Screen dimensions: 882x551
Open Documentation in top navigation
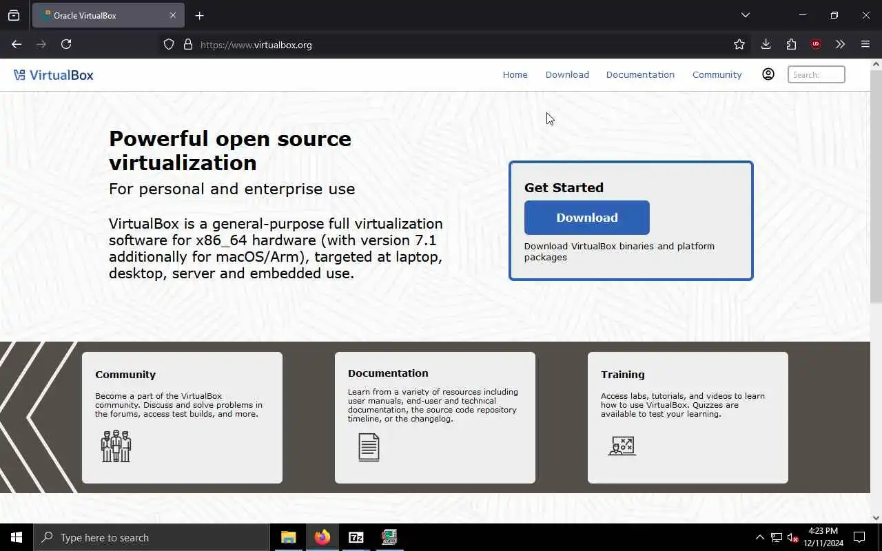click(640, 74)
